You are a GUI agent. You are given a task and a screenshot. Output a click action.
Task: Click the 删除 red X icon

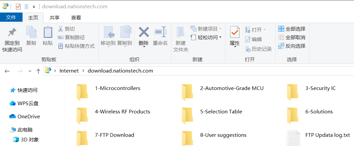[x=144, y=32]
